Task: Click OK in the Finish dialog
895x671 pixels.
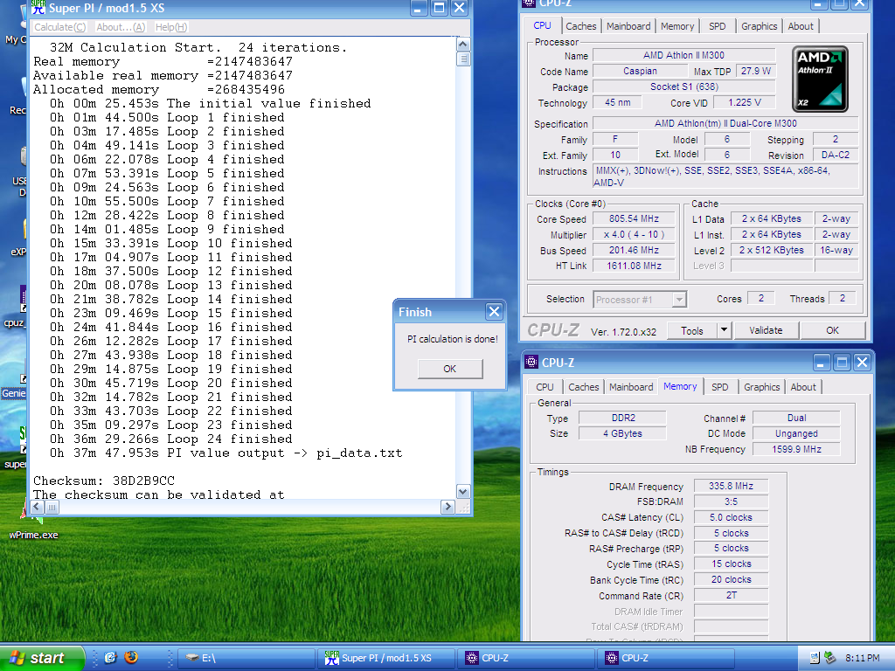Action: click(x=450, y=369)
